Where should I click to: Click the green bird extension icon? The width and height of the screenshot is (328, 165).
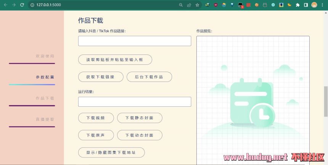(x=207, y=5)
